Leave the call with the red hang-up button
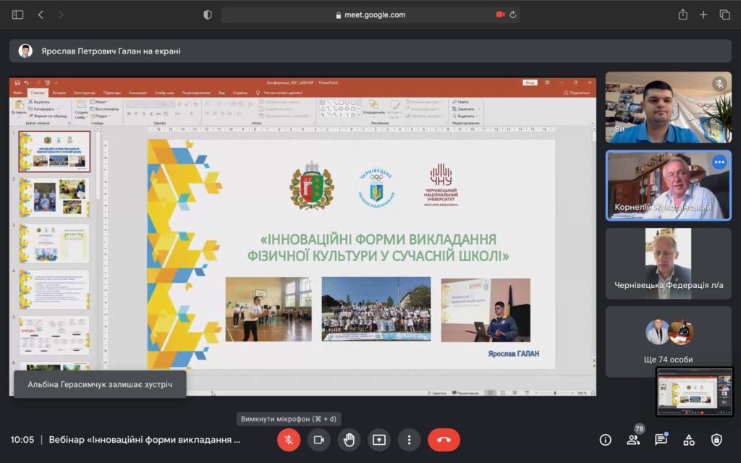 click(444, 440)
